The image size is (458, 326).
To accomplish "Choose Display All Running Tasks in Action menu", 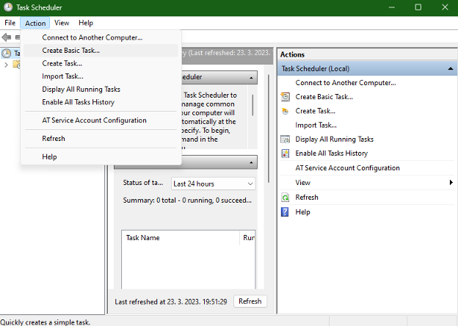I will pyautogui.click(x=101, y=89).
